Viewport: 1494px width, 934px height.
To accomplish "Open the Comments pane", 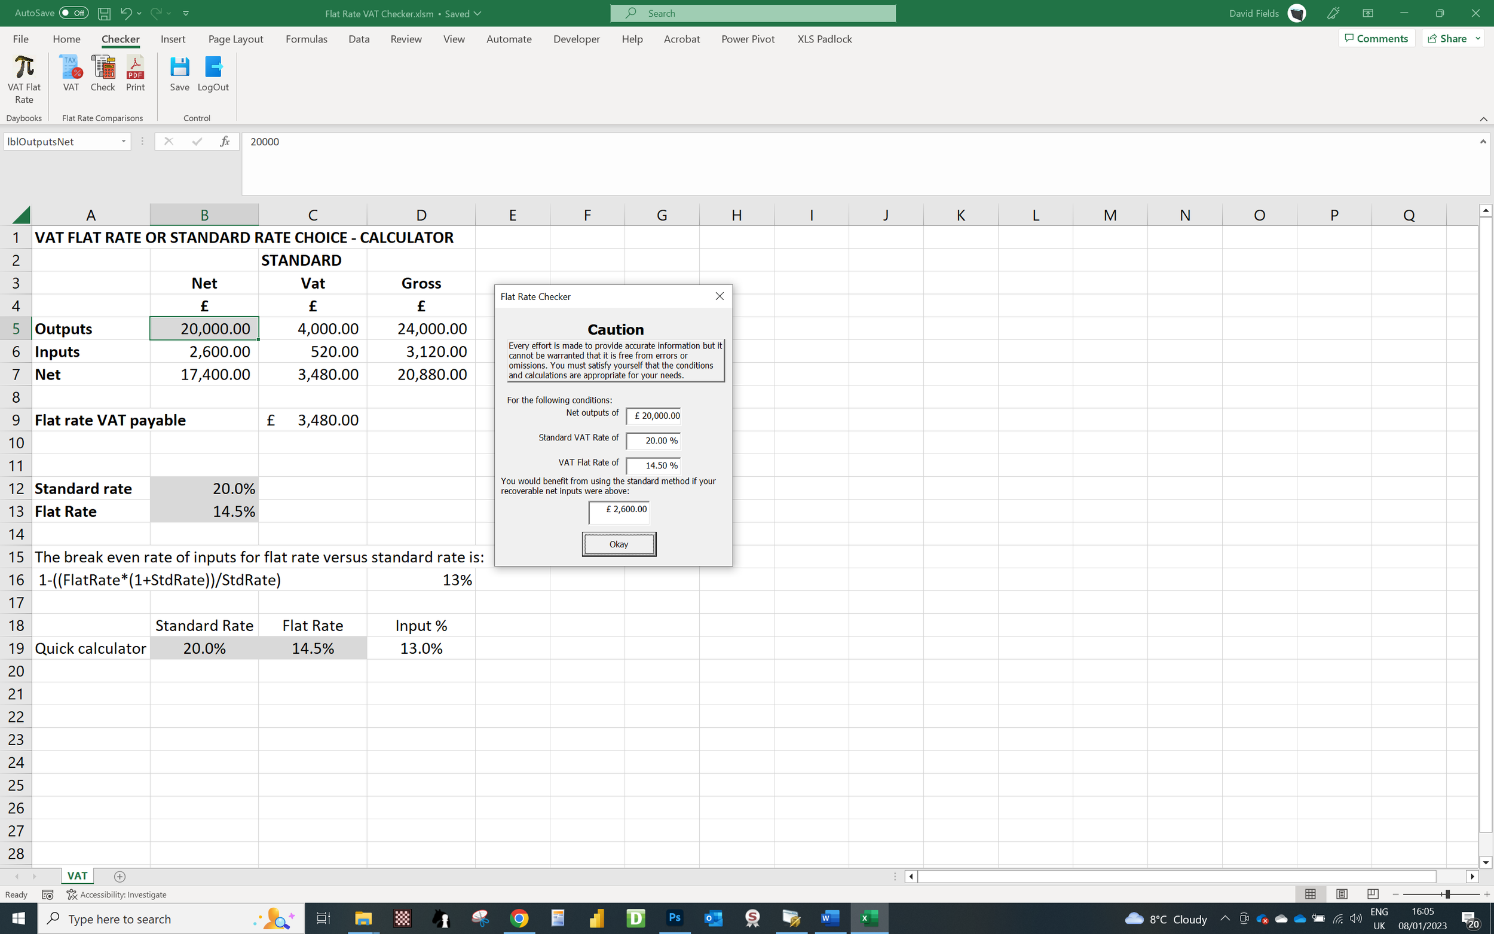I will (x=1377, y=38).
